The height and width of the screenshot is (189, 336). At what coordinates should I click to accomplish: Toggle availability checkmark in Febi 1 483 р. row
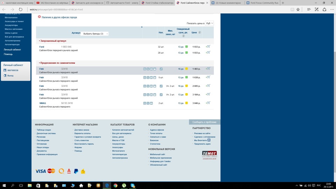tap(161, 69)
